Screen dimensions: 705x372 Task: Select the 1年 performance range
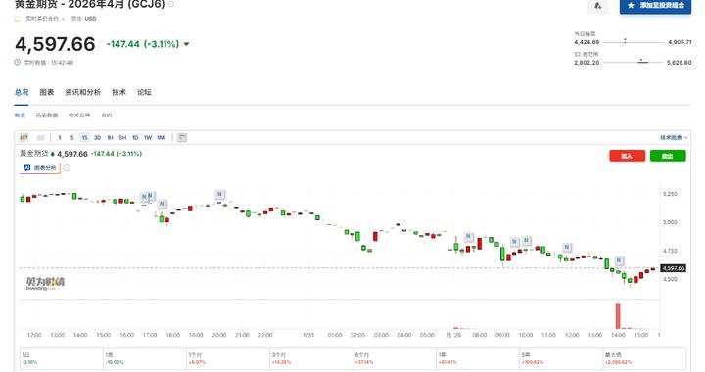[x=478, y=358]
